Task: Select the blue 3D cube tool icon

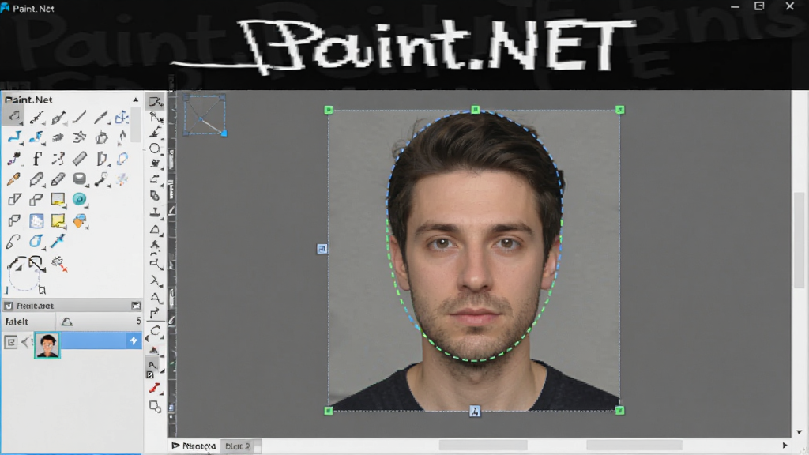Action: point(122,118)
